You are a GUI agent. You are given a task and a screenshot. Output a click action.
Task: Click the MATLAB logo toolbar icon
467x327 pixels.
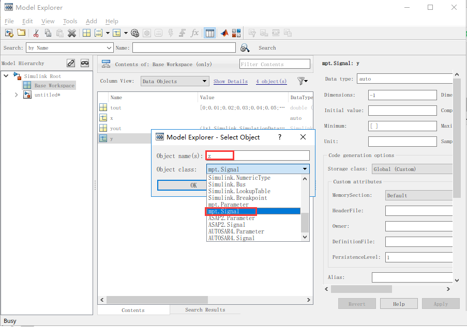[224, 33]
